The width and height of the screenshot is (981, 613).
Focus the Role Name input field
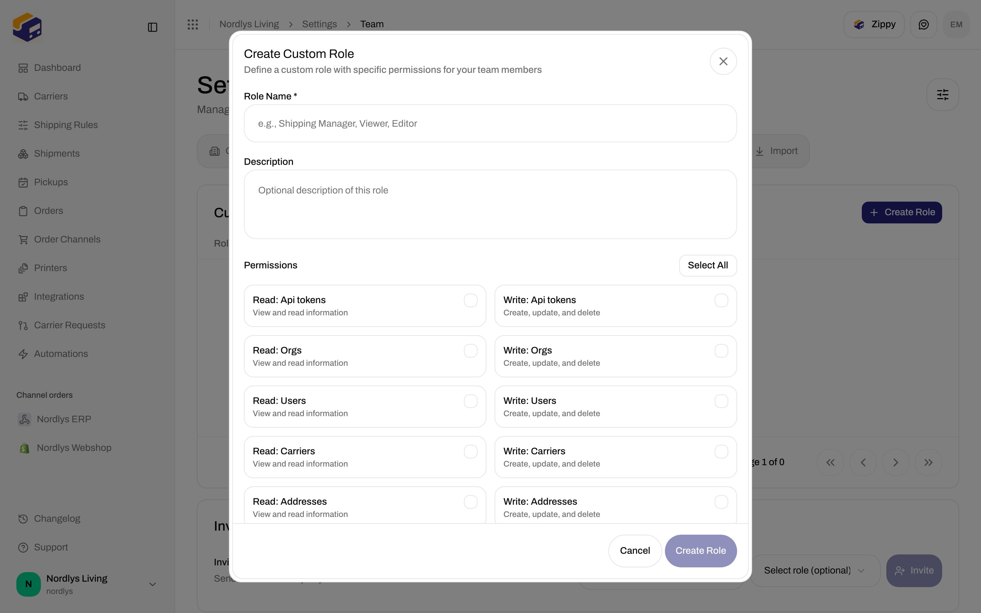coord(490,124)
